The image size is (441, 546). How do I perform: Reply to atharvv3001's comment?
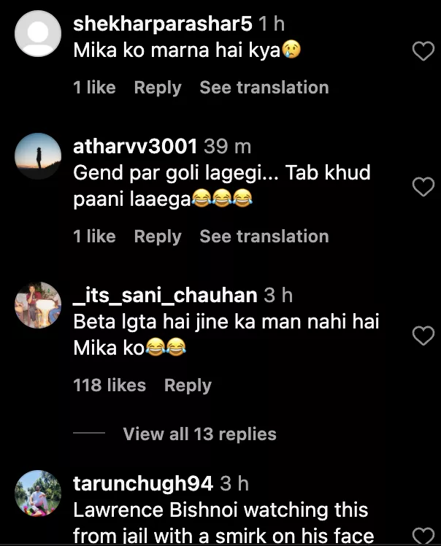pyautogui.click(x=158, y=237)
